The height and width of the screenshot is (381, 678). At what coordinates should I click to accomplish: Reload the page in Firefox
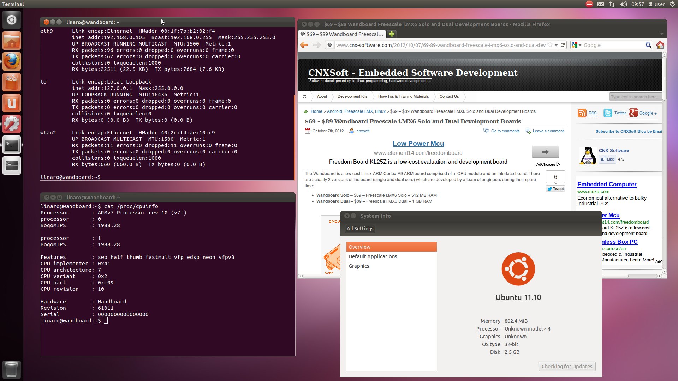[563, 45]
